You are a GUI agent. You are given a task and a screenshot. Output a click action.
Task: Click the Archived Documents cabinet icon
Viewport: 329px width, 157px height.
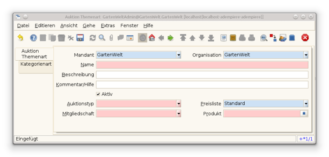click(x=233, y=38)
